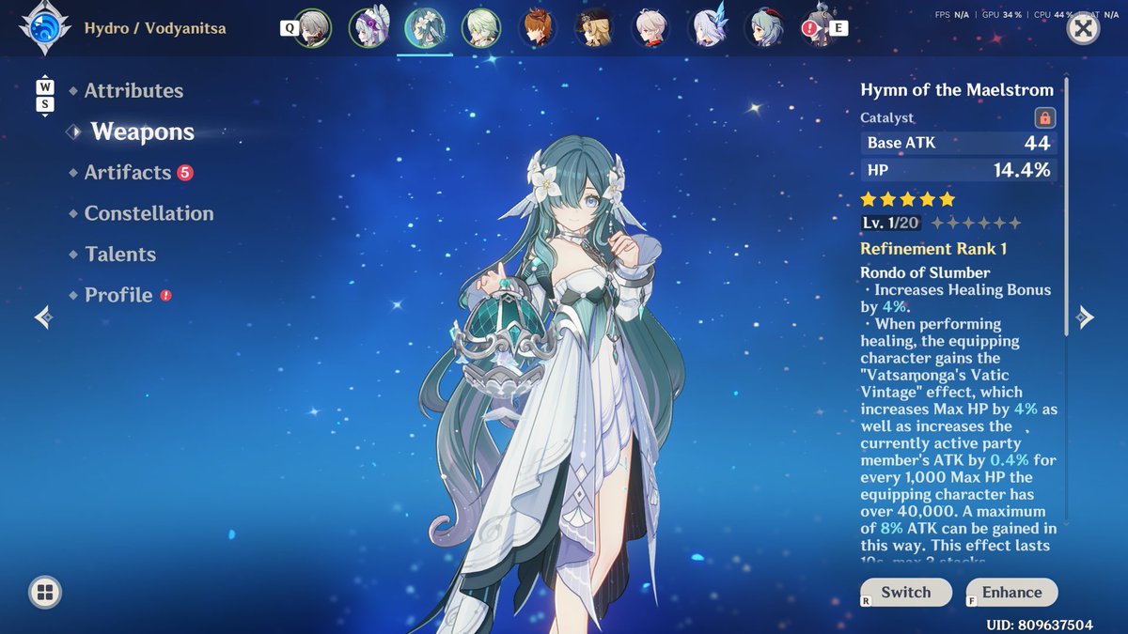The width and height of the screenshot is (1128, 634).
Task: Click the ascension stars next to level
Action: (x=976, y=224)
